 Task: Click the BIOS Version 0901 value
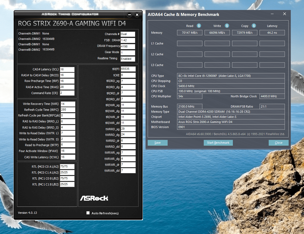231,127
